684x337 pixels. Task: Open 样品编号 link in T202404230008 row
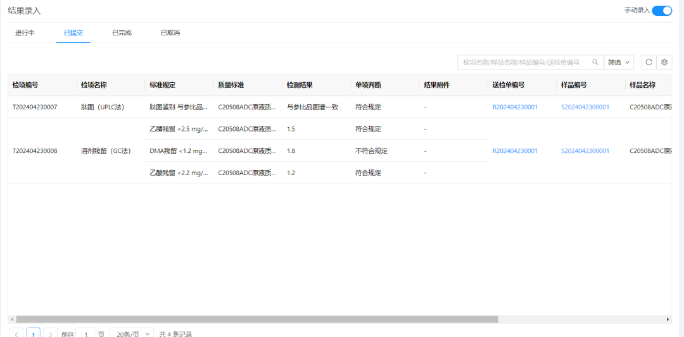click(585, 151)
